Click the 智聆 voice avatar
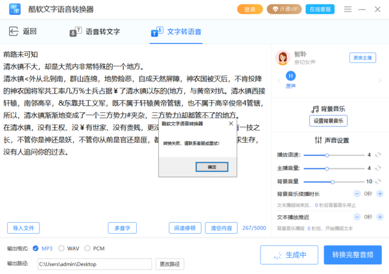The height and width of the screenshot is (274, 389). 283,58
